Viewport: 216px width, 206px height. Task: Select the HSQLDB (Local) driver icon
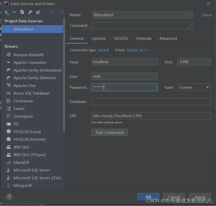(9, 132)
